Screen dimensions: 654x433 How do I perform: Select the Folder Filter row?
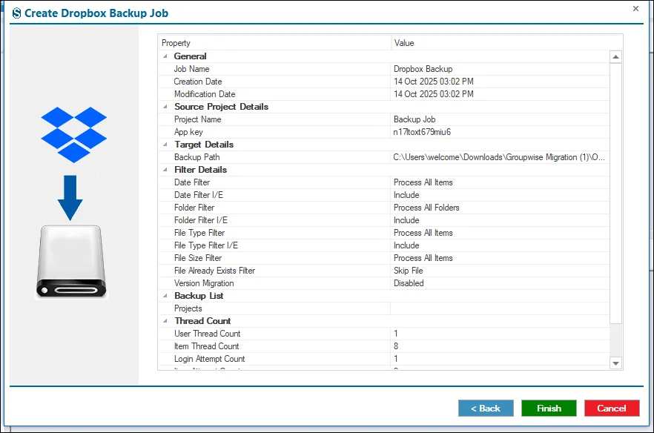point(384,208)
